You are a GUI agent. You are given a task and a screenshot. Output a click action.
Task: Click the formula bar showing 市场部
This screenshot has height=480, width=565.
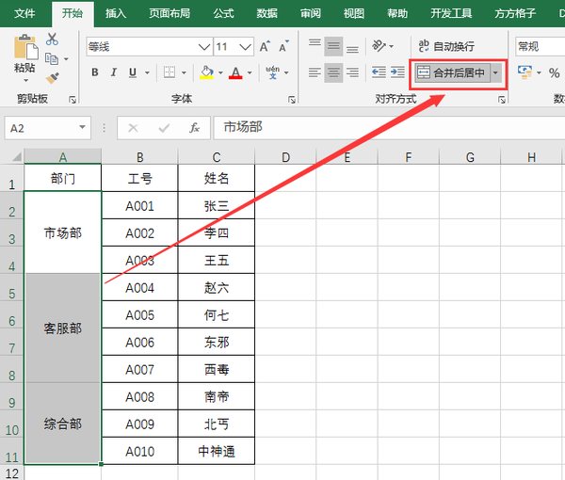(x=389, y=127)
